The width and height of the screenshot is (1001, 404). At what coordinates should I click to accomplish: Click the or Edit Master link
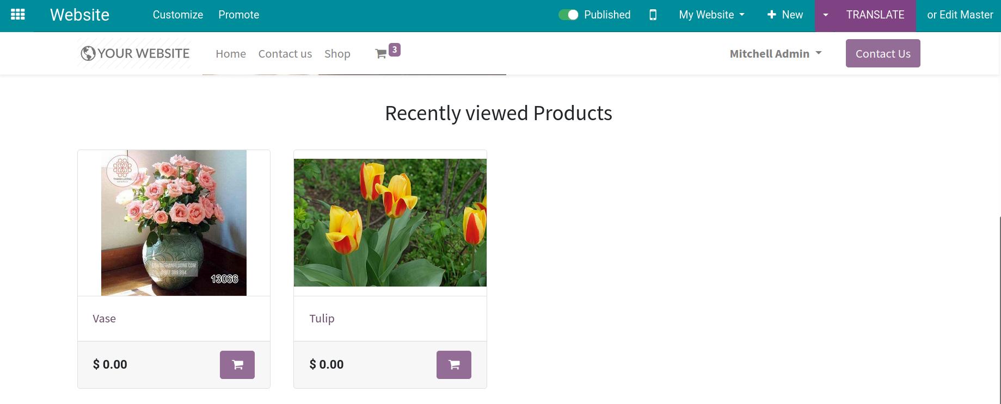pos(960,15)
